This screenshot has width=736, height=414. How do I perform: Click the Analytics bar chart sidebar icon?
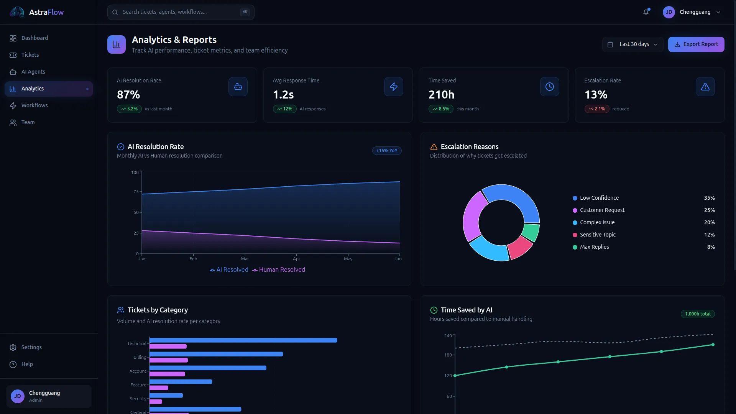(13, 89)
